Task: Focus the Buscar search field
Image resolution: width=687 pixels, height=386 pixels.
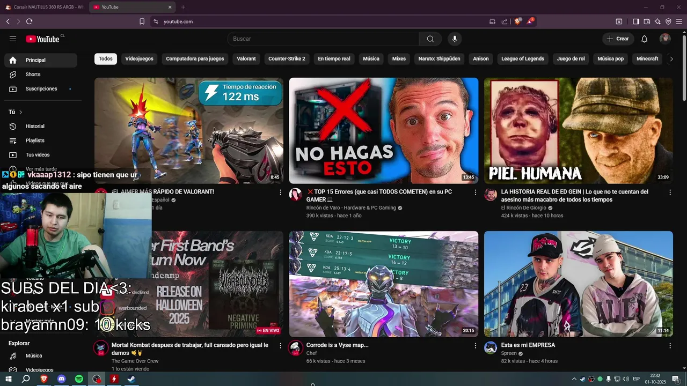Action: click(x=323, y=39)
